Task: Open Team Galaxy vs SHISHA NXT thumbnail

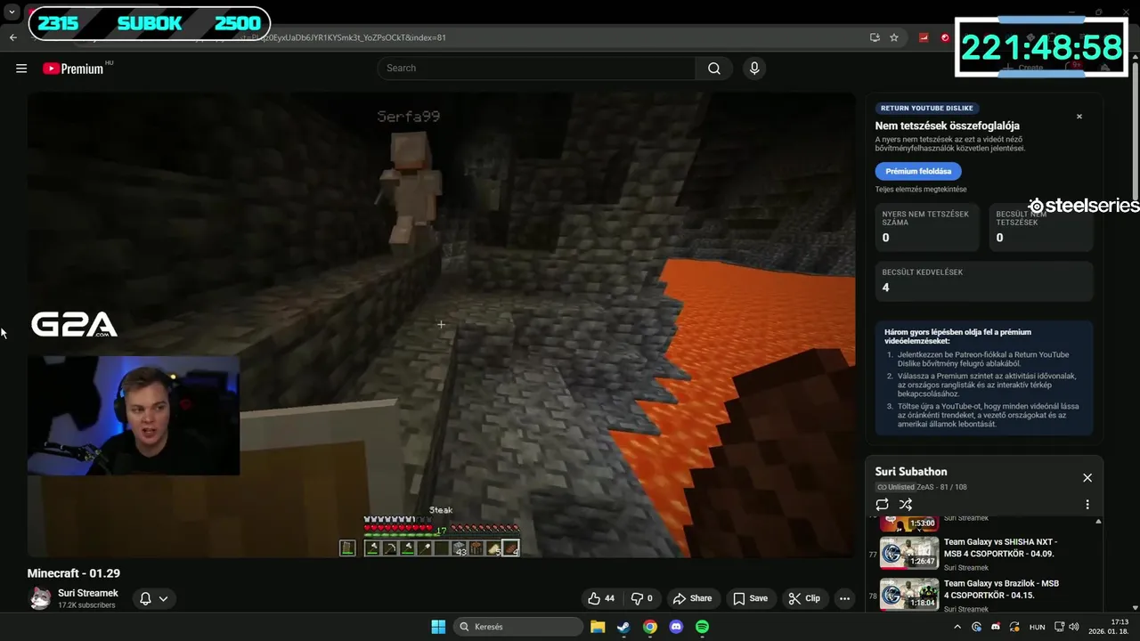Action: click(909, 552)
